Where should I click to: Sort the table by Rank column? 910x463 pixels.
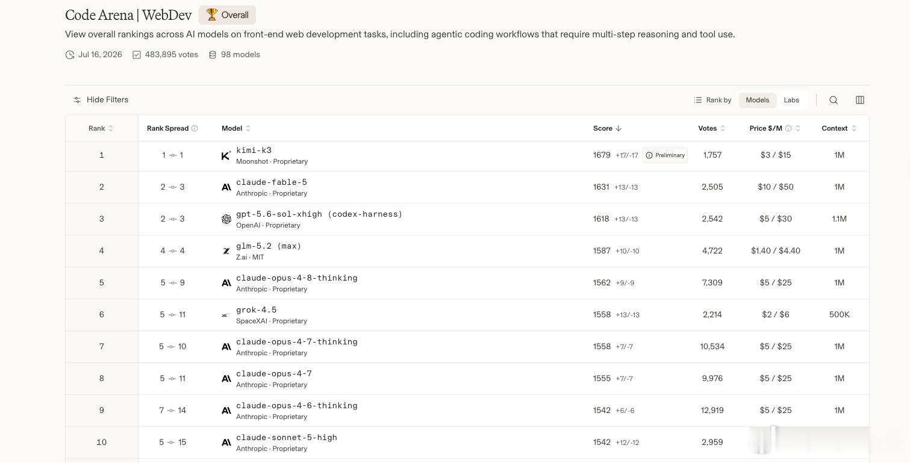pyautogui.click(x=101, y=128)
